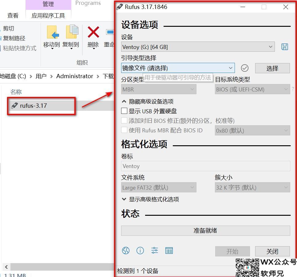Click the Explorer horizontal scrollbar left arrow

click(6, 267)
